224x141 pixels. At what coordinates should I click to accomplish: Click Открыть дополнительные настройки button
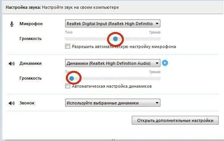coord(175,120)
